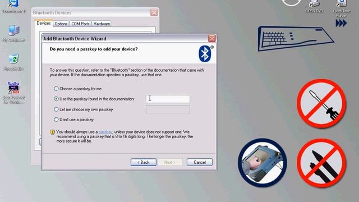Open the OPEN DVD desktop shortcut

[x=314, y=7]
